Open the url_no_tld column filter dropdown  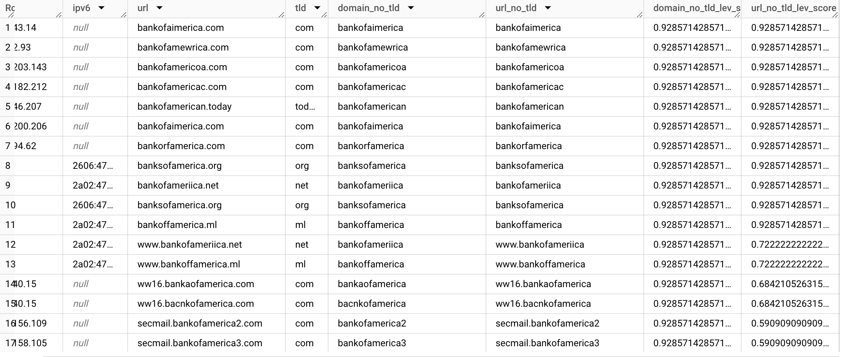(548, 8)
